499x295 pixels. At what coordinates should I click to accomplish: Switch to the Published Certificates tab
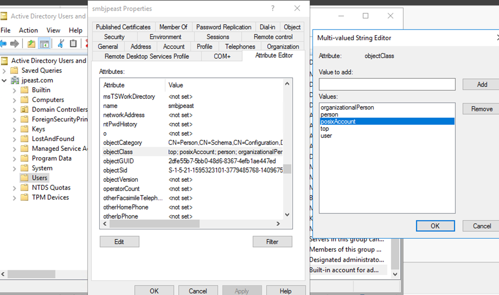123,27
